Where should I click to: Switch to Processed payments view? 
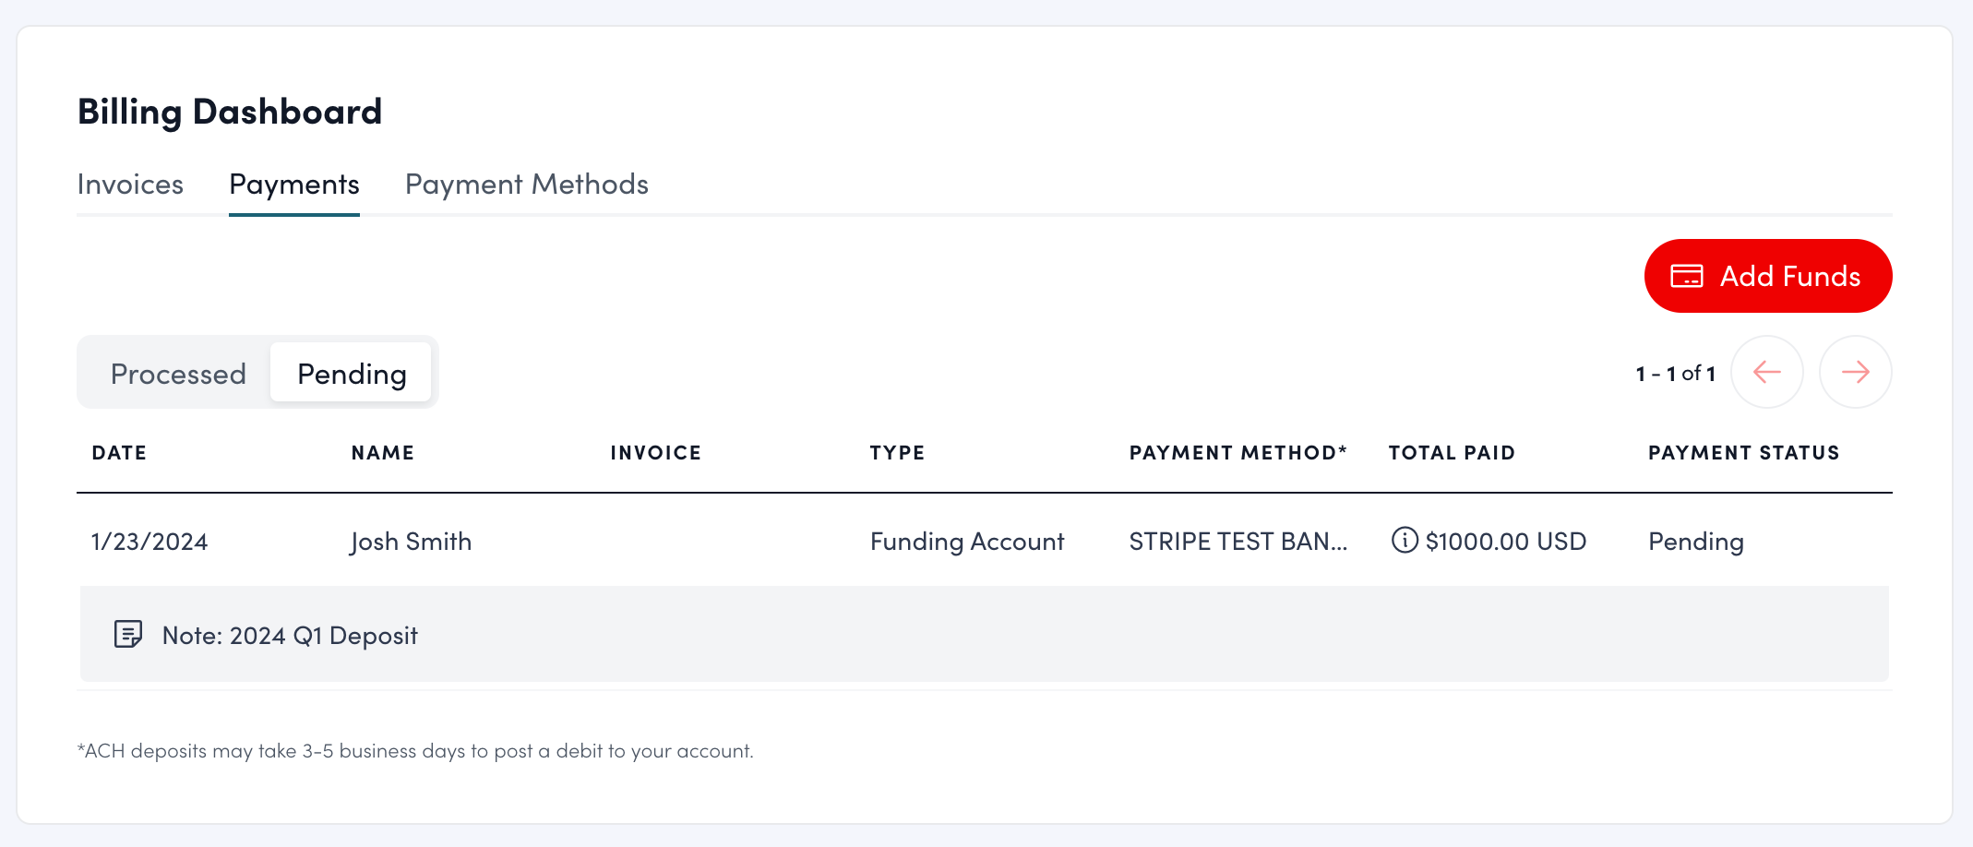[x=178, y=373]
